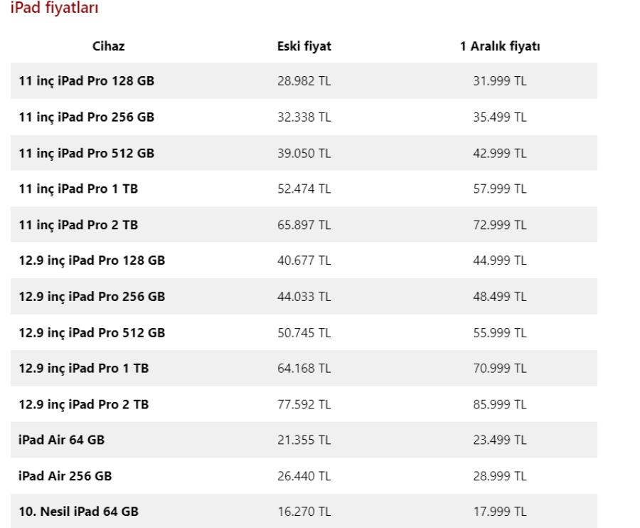Screen dimensions: 640x528
Task: Click the 32.338 TL old price
Action: [x=304, y=117]
